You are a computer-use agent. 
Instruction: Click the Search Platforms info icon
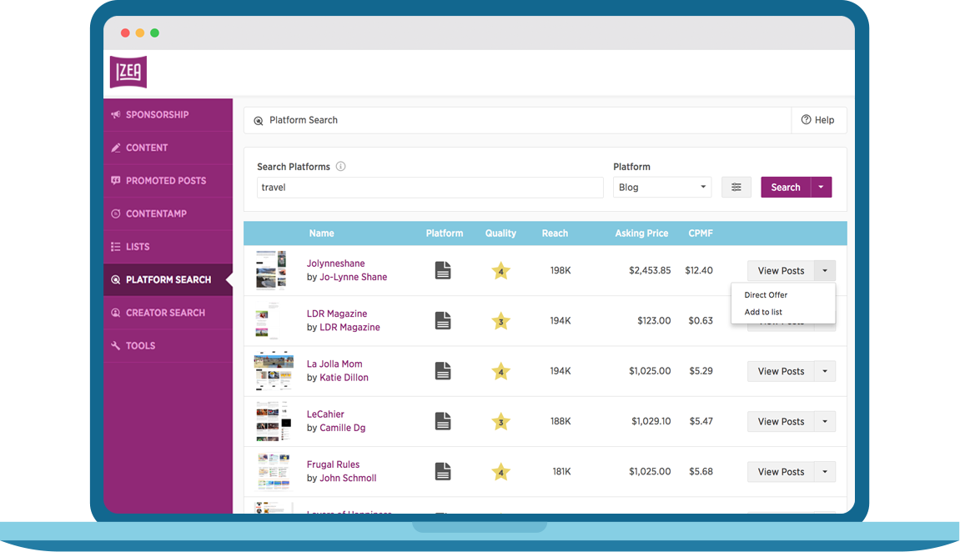[341, 167]
